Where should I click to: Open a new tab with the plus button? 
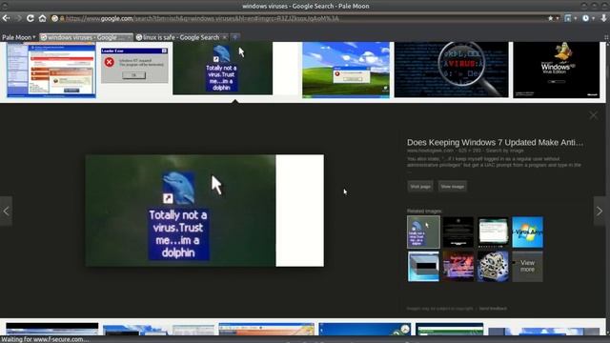coord(235,37)
